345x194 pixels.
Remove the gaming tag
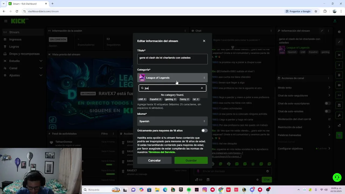click(175, 99)
